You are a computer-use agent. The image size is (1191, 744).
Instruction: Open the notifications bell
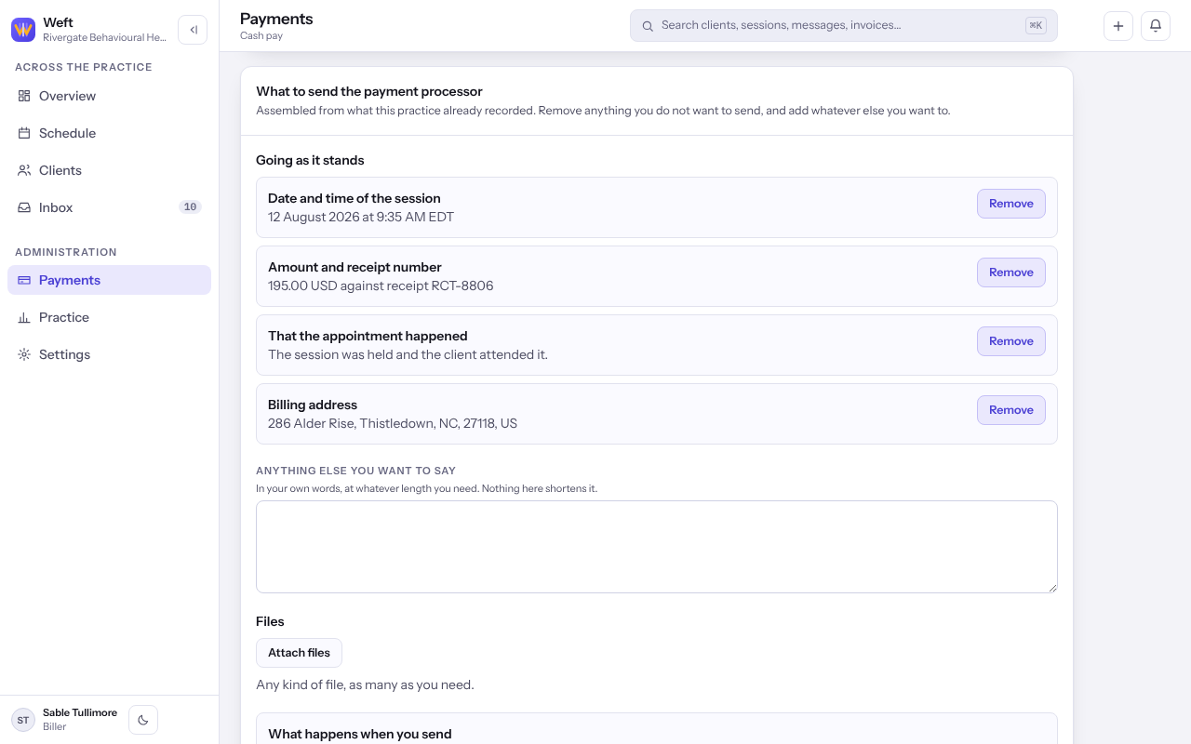pyautogui.click(x=1156, y=26)
